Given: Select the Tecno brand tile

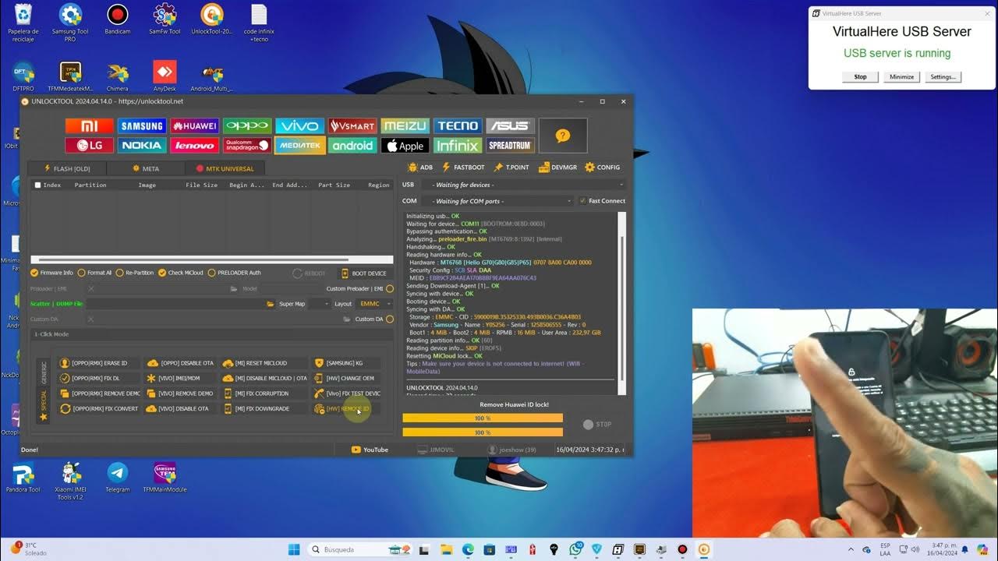Looking at the screenshot, I should point(458,126).
